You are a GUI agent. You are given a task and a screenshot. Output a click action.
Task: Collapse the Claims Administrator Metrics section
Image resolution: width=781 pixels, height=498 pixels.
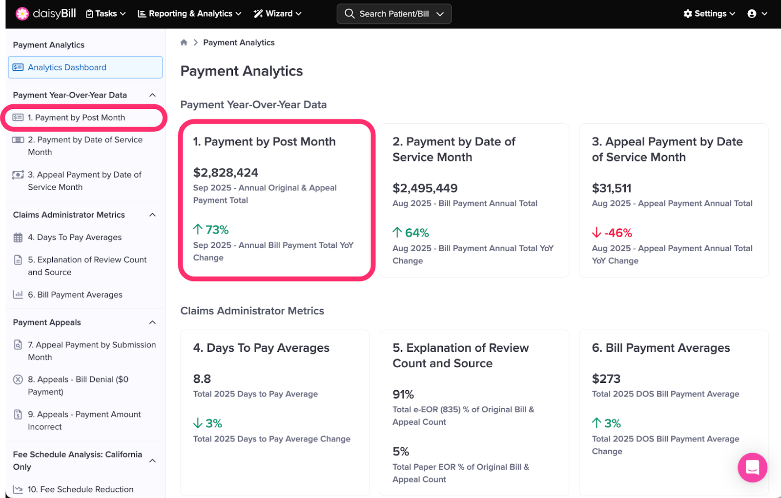coord(152,215)
